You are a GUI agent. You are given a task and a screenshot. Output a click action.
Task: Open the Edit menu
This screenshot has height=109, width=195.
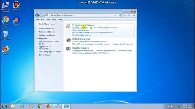tap(43, 19)
